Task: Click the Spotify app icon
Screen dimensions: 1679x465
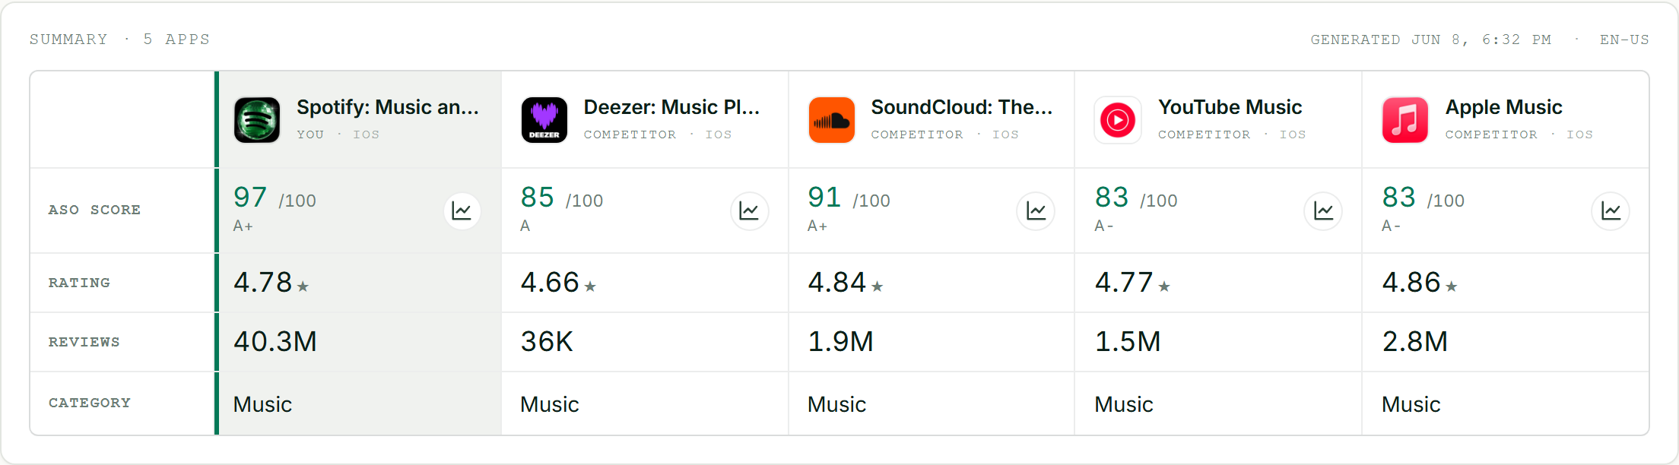Action: pos(257,120)
